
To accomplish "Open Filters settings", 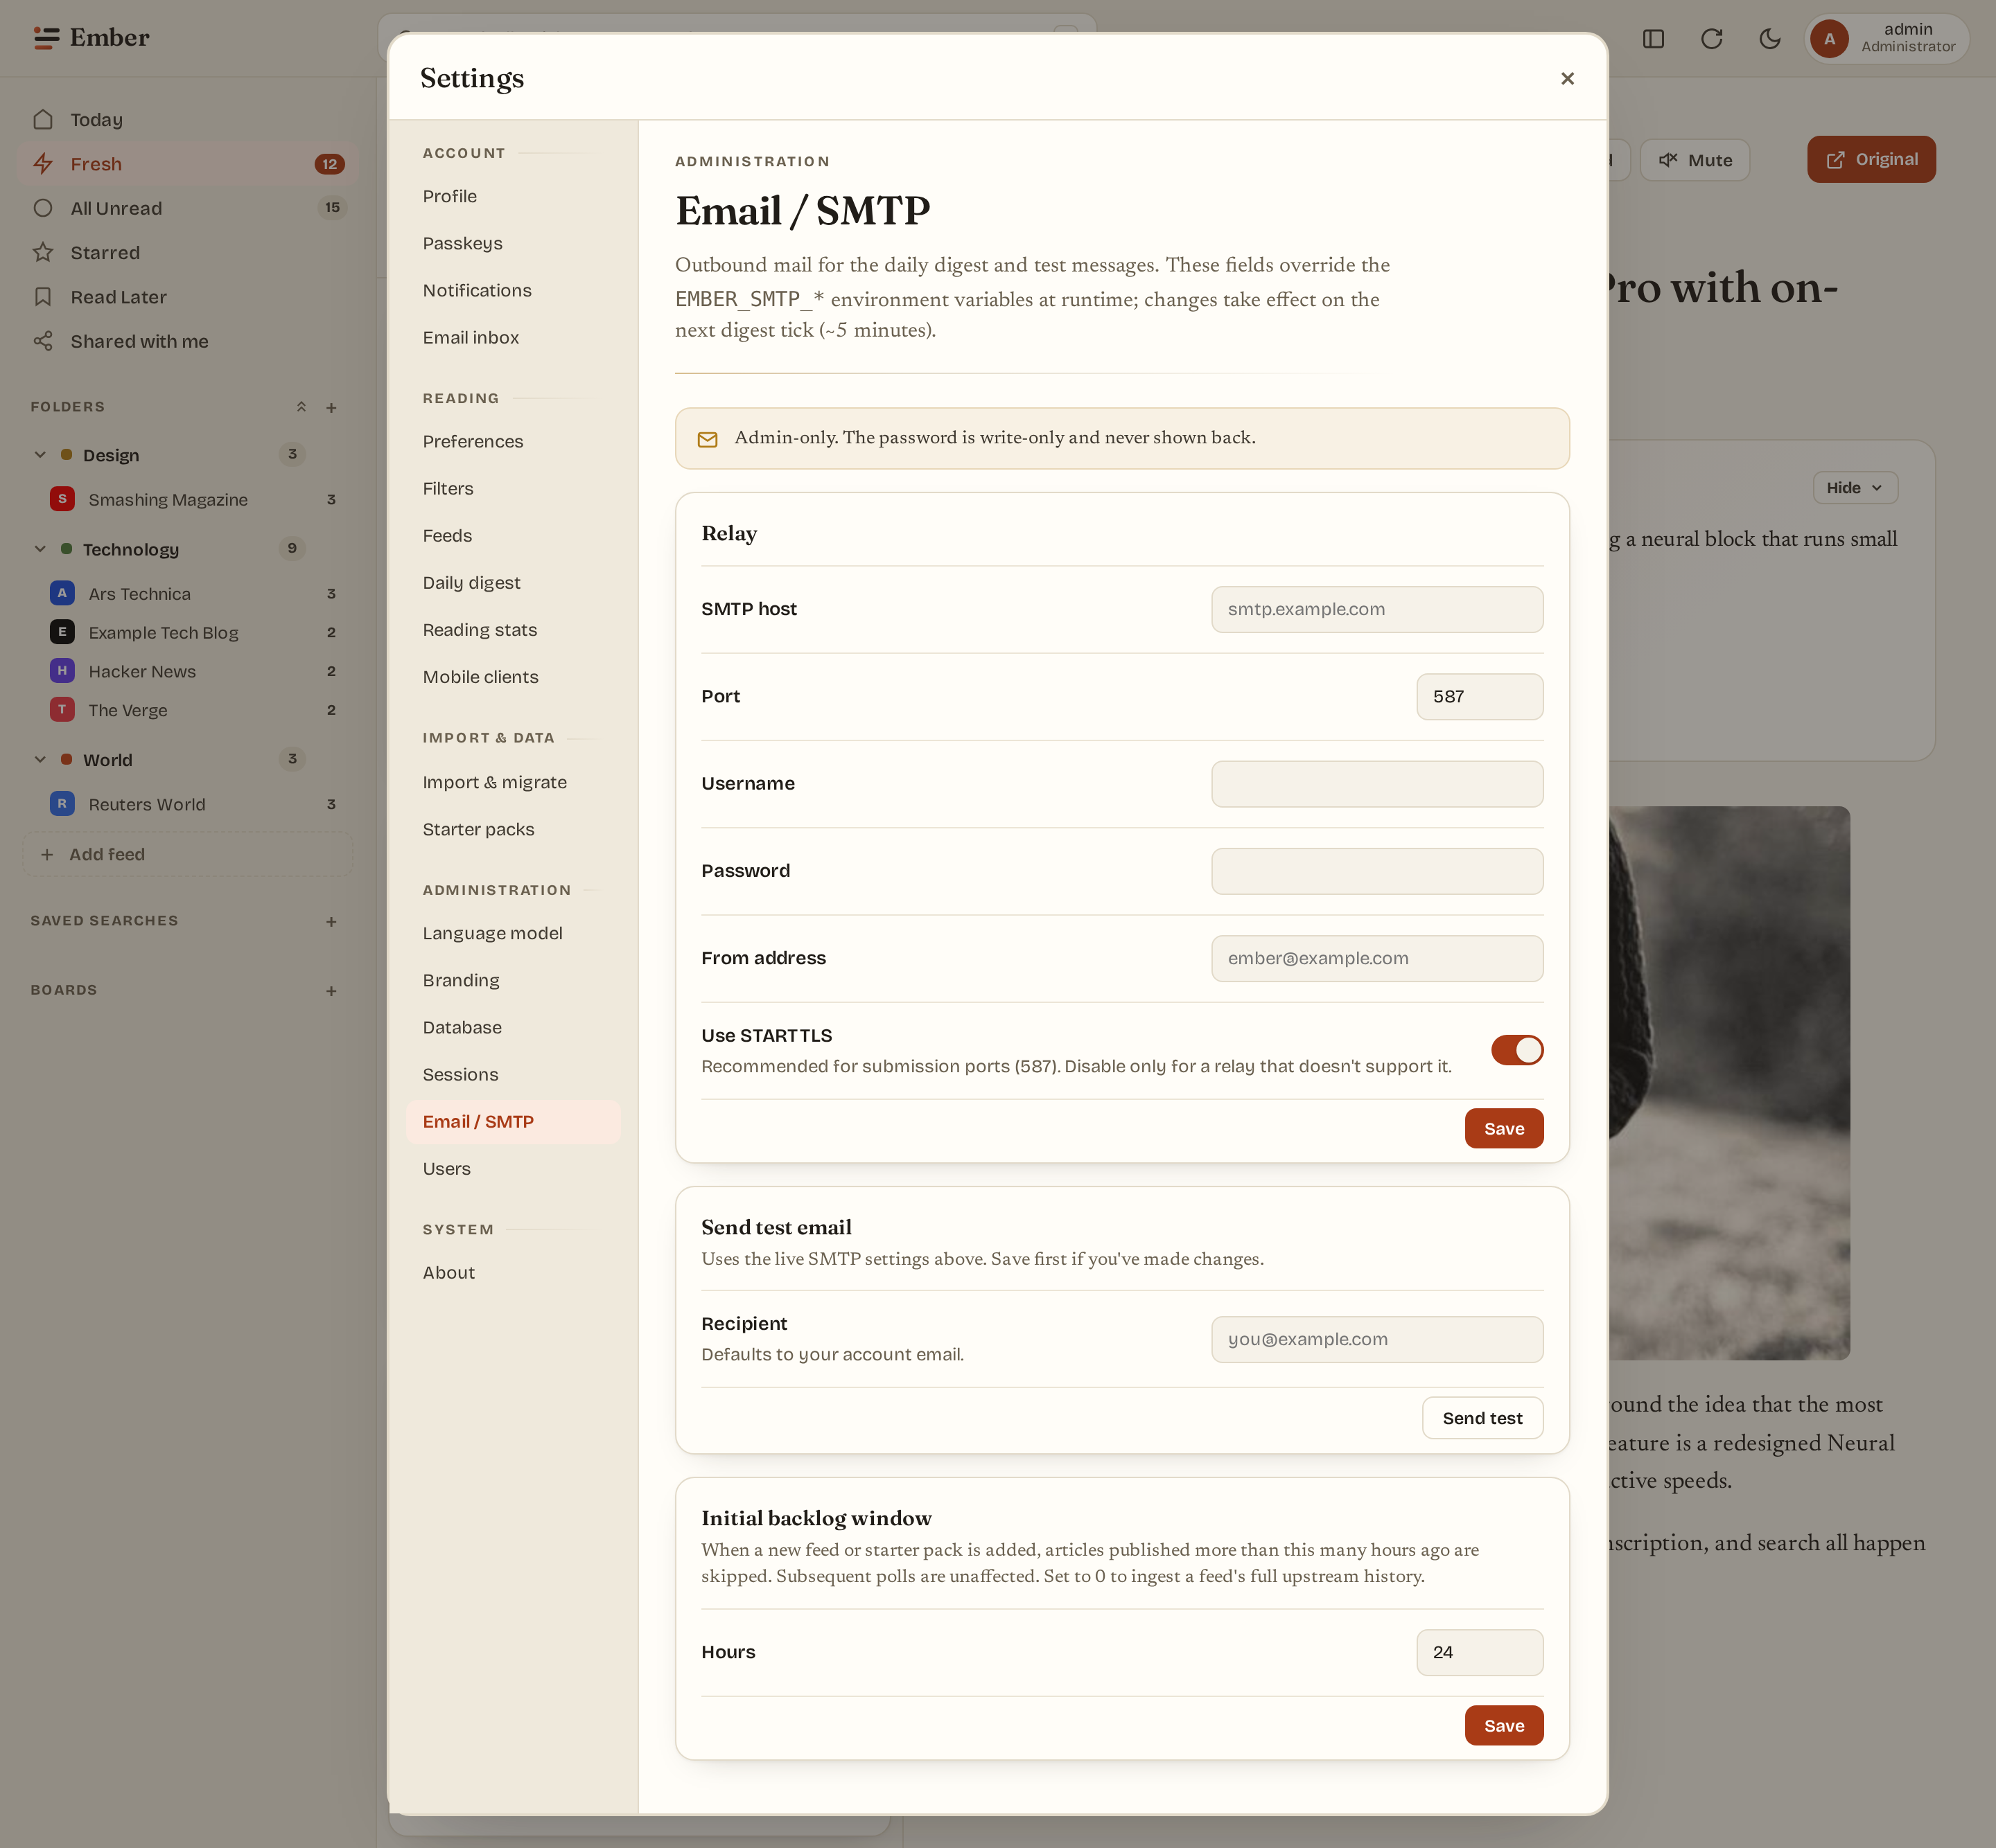I will 512,488.
